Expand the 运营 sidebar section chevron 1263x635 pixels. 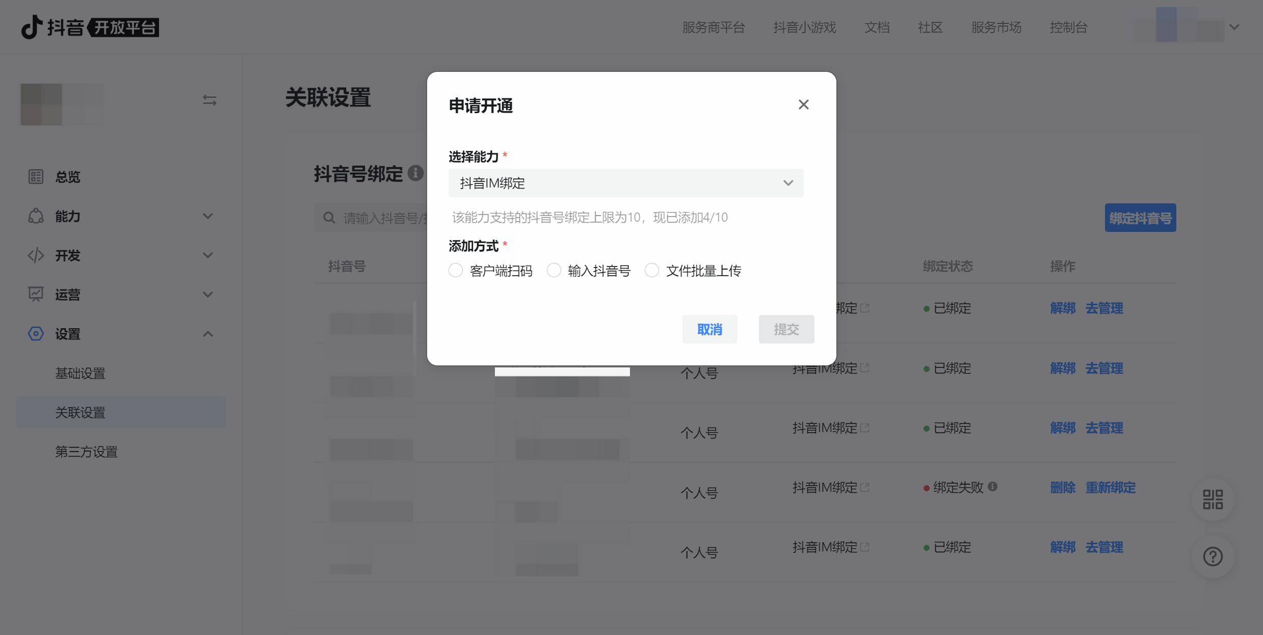tap(207, 295)
